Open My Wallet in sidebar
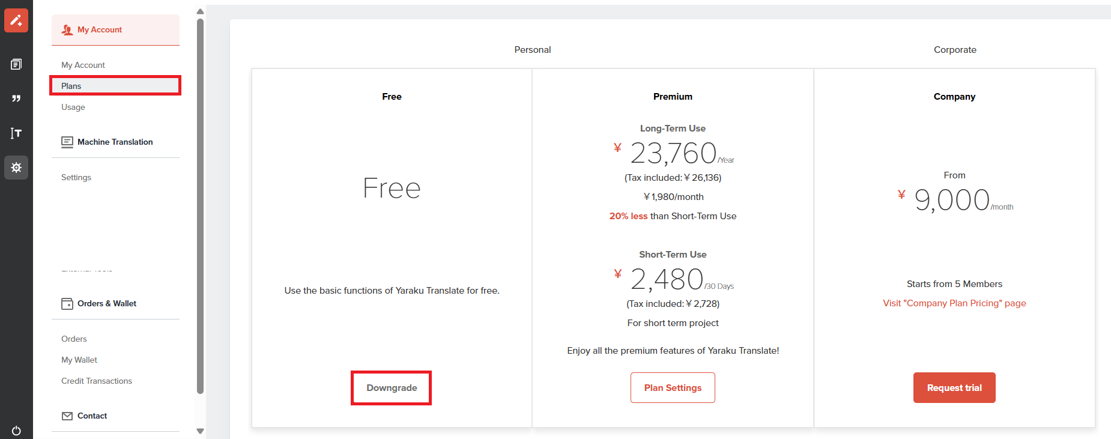Viewport: 1111px width, 439px height. click(79, 360)
